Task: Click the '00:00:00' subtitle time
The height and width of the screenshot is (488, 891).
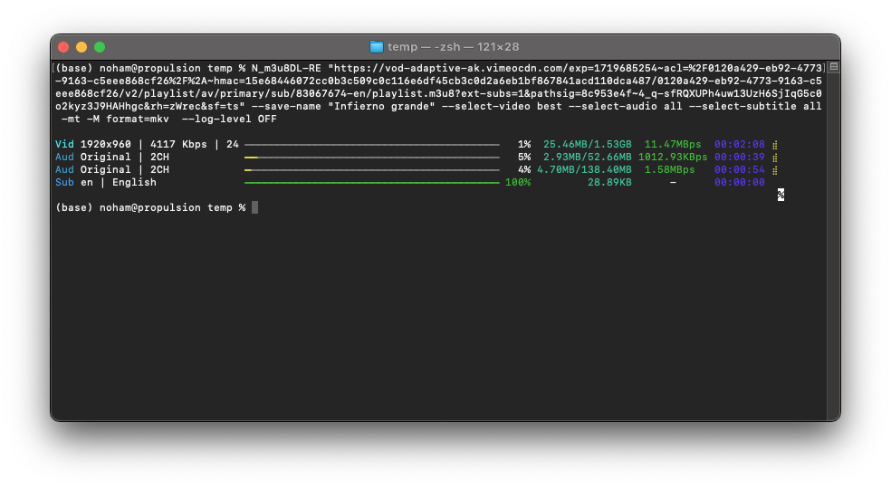Action: (739, 182)
